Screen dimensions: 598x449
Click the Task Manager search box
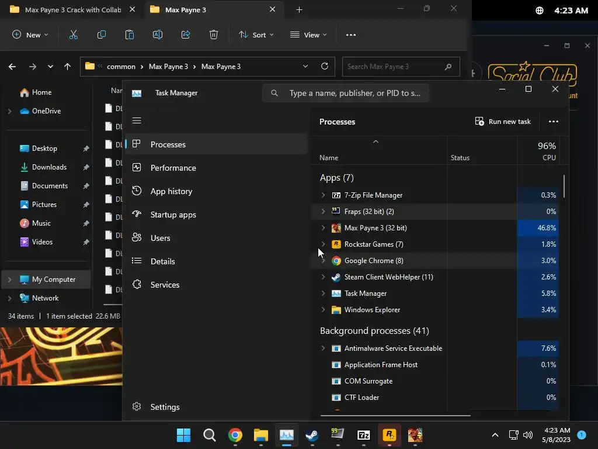[x=346, y=93]
